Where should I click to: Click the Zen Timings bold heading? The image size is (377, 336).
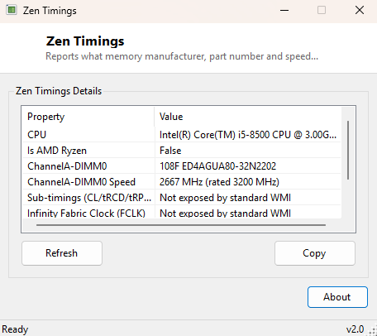(x=85, y=41)
